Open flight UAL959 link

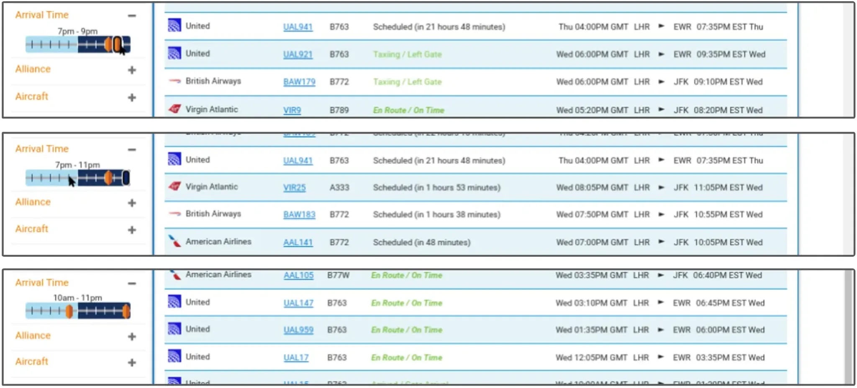point(298,330)
